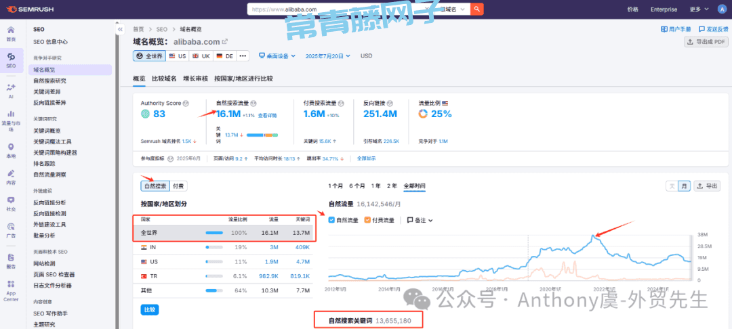Select the 自然搜索 toggle
Image resolution: width=732 pixels, height=329 pixels.
[155, 186]
